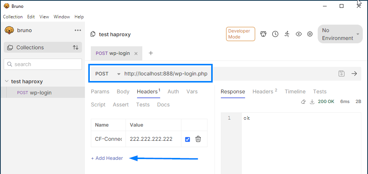Viewport: 368px width, 174px height.
Task: Open the Script tab
Action: pyautogui.click(x=98, y=105)
